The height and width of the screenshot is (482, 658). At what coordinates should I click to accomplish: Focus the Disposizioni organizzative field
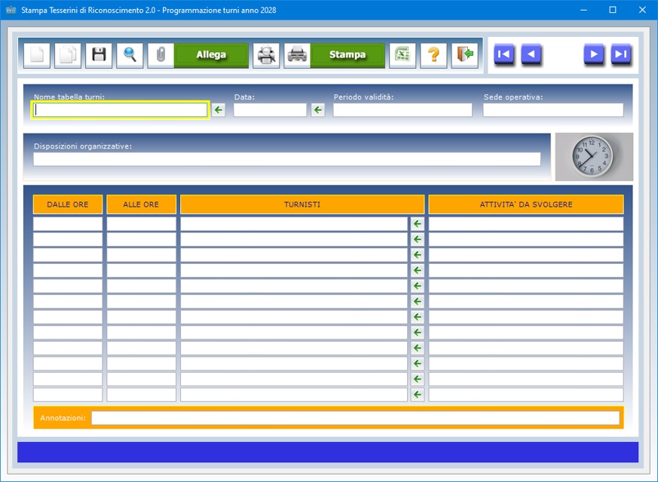(x=287, y=159)
